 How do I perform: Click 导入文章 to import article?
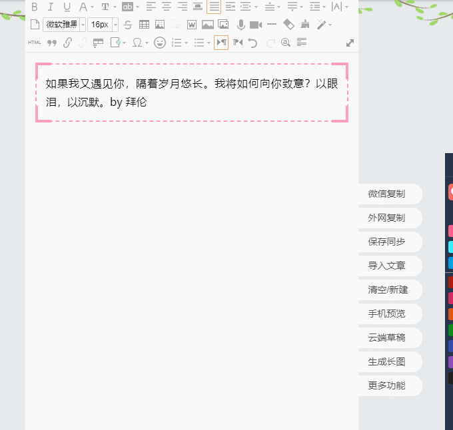[390, 266]
